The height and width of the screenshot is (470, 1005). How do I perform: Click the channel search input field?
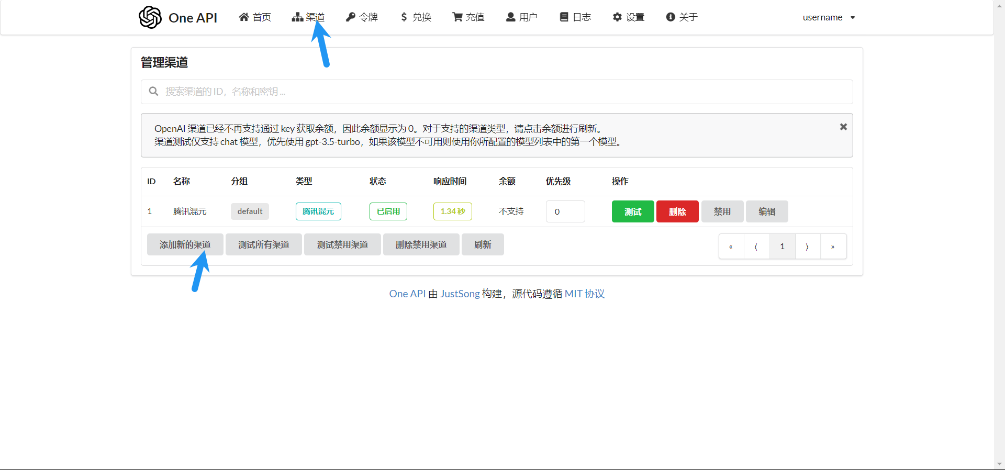pyautogui.click(x=496, y=92)
